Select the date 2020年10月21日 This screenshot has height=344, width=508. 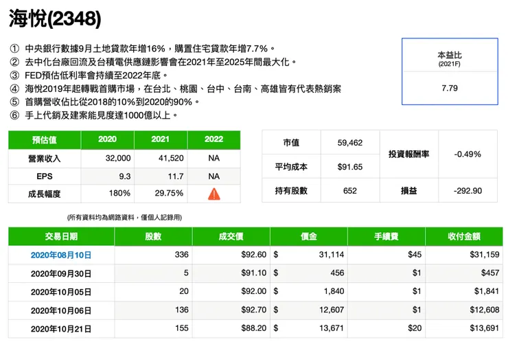pos(61,329)
